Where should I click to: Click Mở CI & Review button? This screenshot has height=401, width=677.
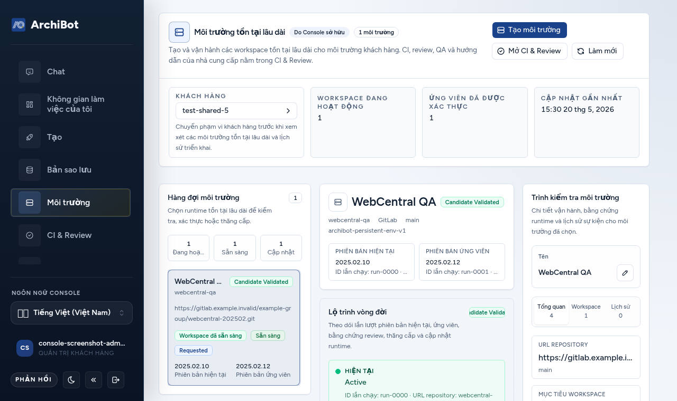(529, 51)
